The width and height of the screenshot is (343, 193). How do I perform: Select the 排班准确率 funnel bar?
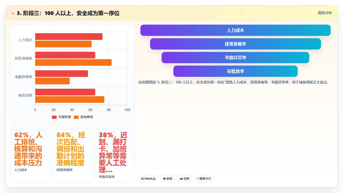point(235,44)
